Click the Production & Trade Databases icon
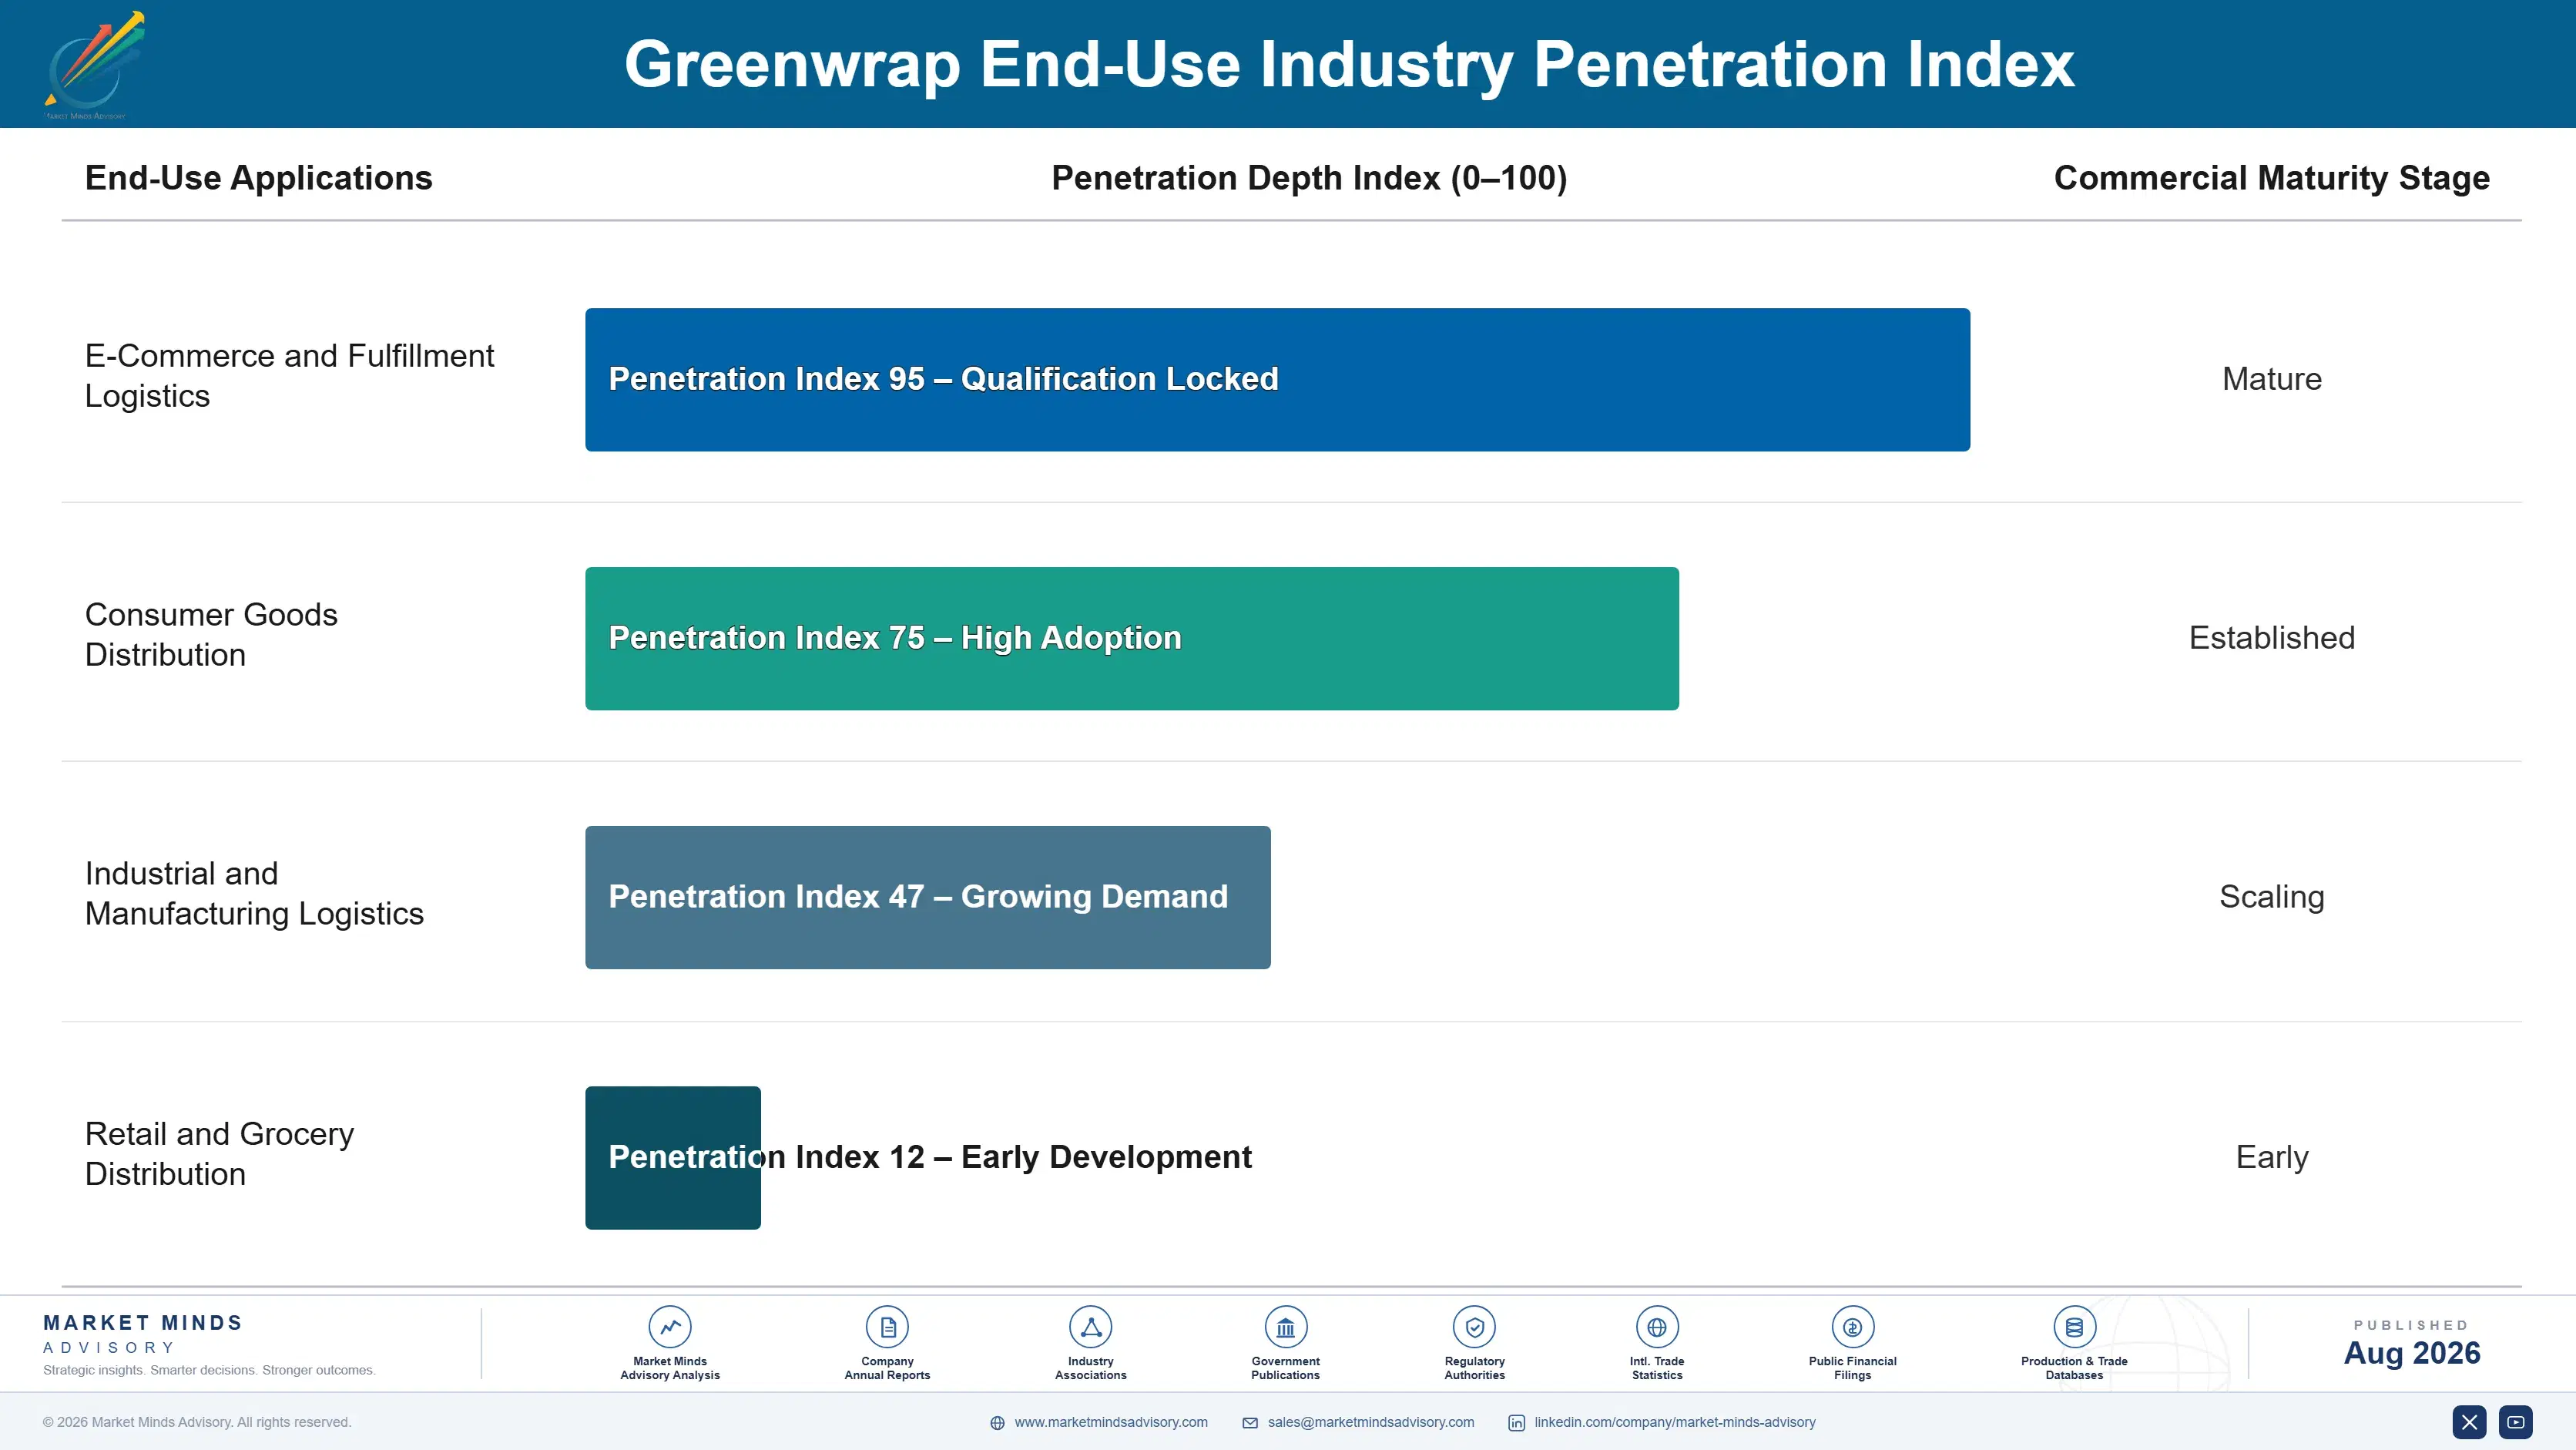Viewport: 2576px width, 1450px height. point(2074,1327)
